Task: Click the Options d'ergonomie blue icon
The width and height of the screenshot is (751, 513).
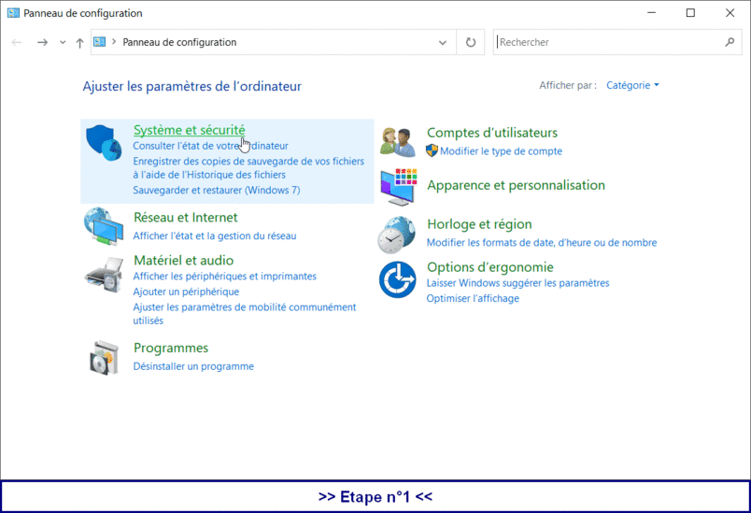Action: pos(397,279)
